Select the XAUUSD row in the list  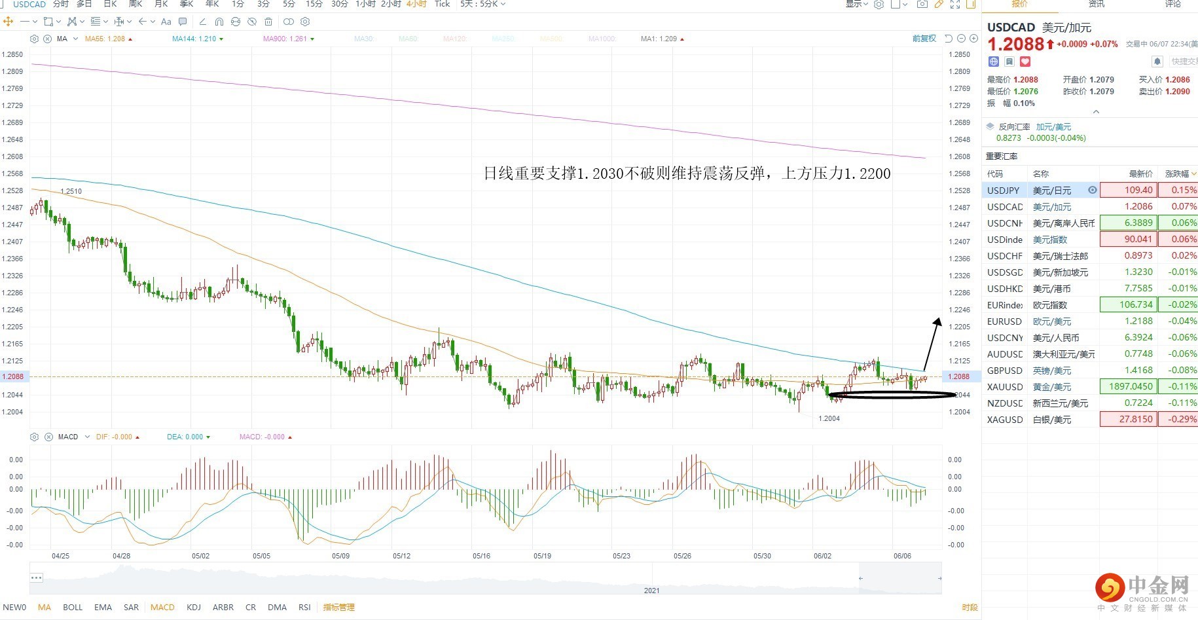pos(1090,387)
